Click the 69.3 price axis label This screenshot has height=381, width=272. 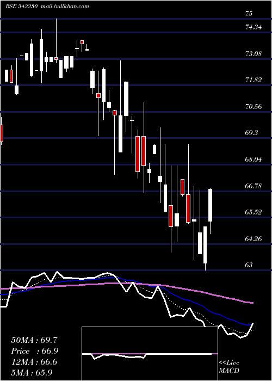252,133
